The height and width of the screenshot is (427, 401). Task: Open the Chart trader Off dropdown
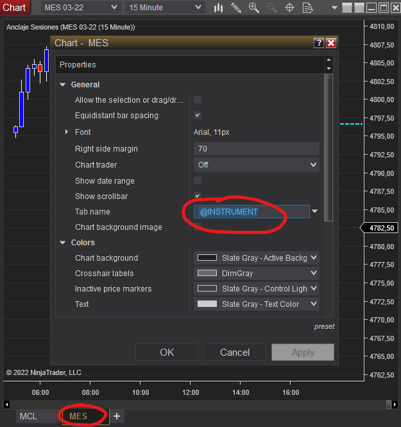256,165
